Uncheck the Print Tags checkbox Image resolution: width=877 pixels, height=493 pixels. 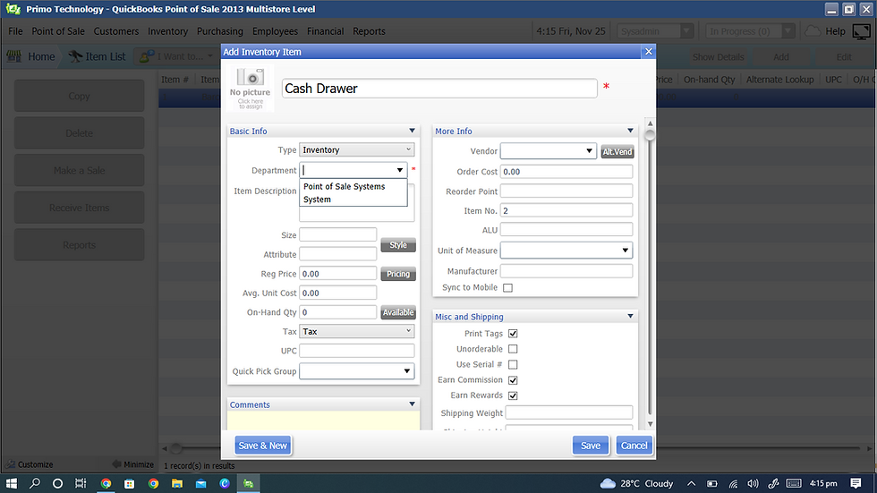click(x=513, y=334)
